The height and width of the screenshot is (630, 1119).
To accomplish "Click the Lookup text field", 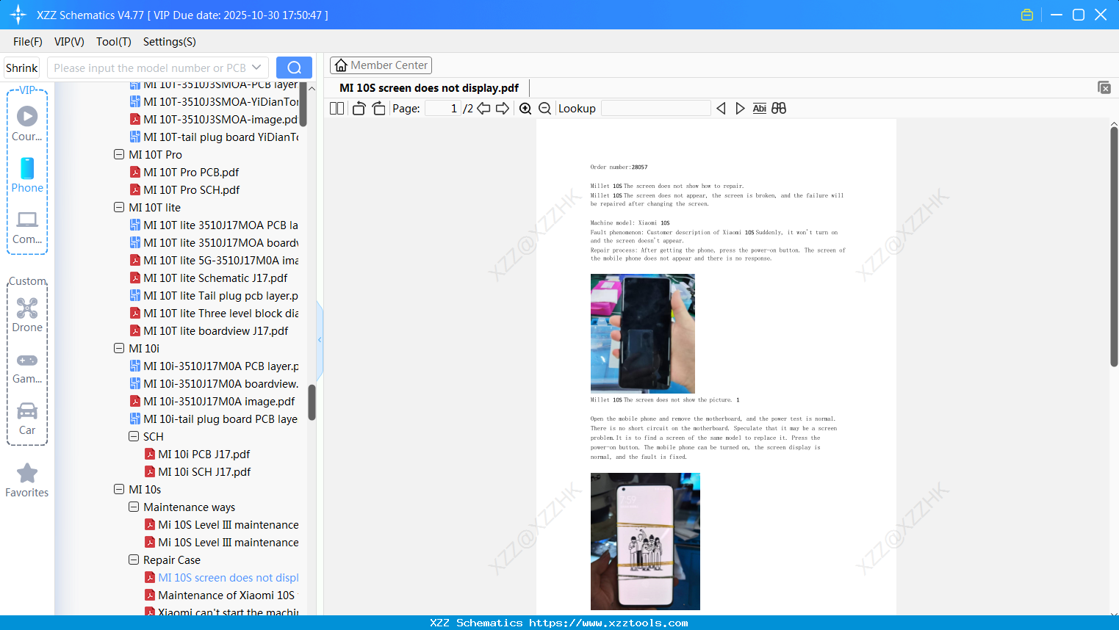I will click(656, 109).
